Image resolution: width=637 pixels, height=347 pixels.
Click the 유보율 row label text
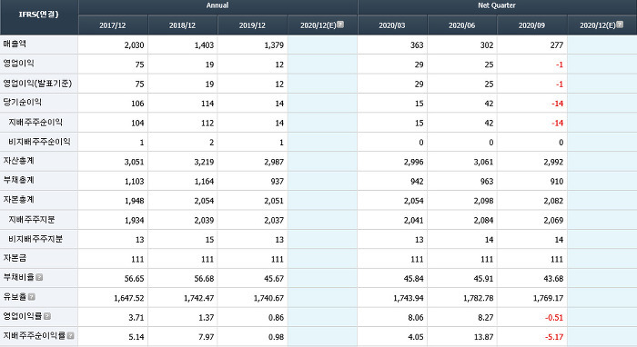[15, 297]
